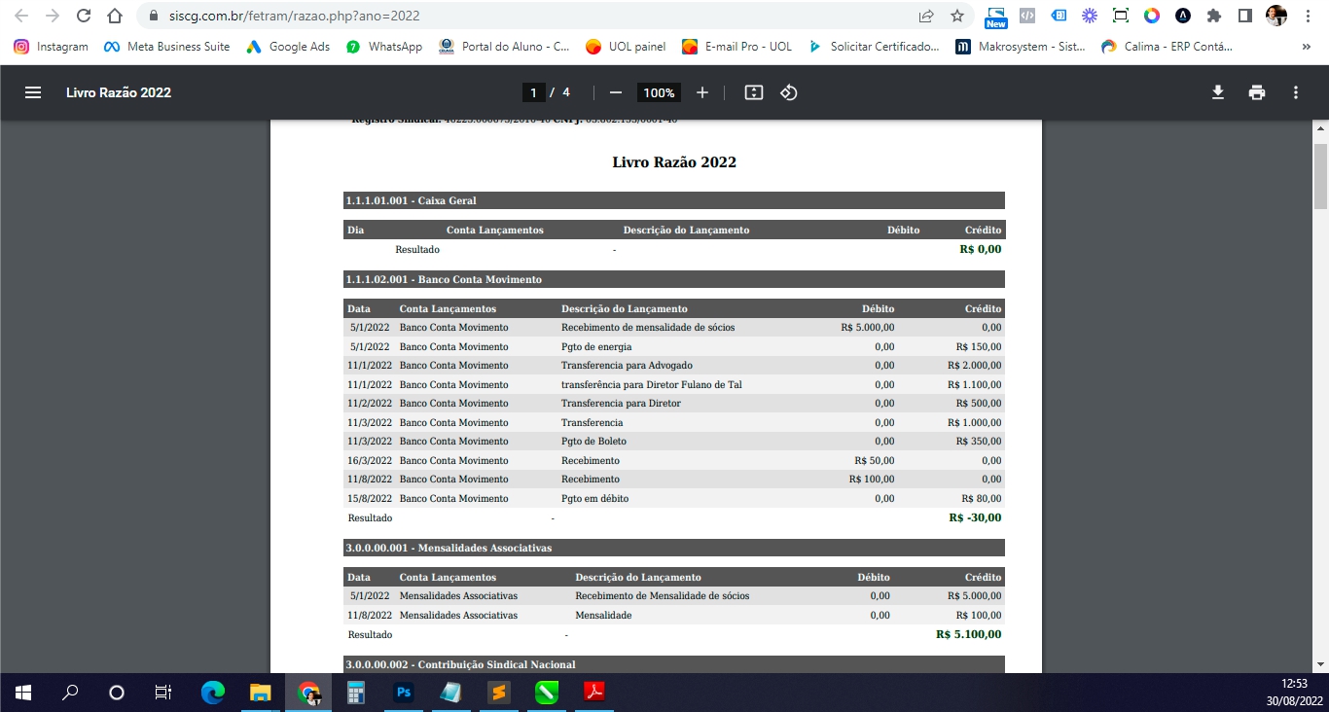Image resolution: width=1329 pixels, height=712 pixels.
Task: Click '1.1.1.02.001 - Banco Conta Movimento' header
Action: click(x=674, y=279)
